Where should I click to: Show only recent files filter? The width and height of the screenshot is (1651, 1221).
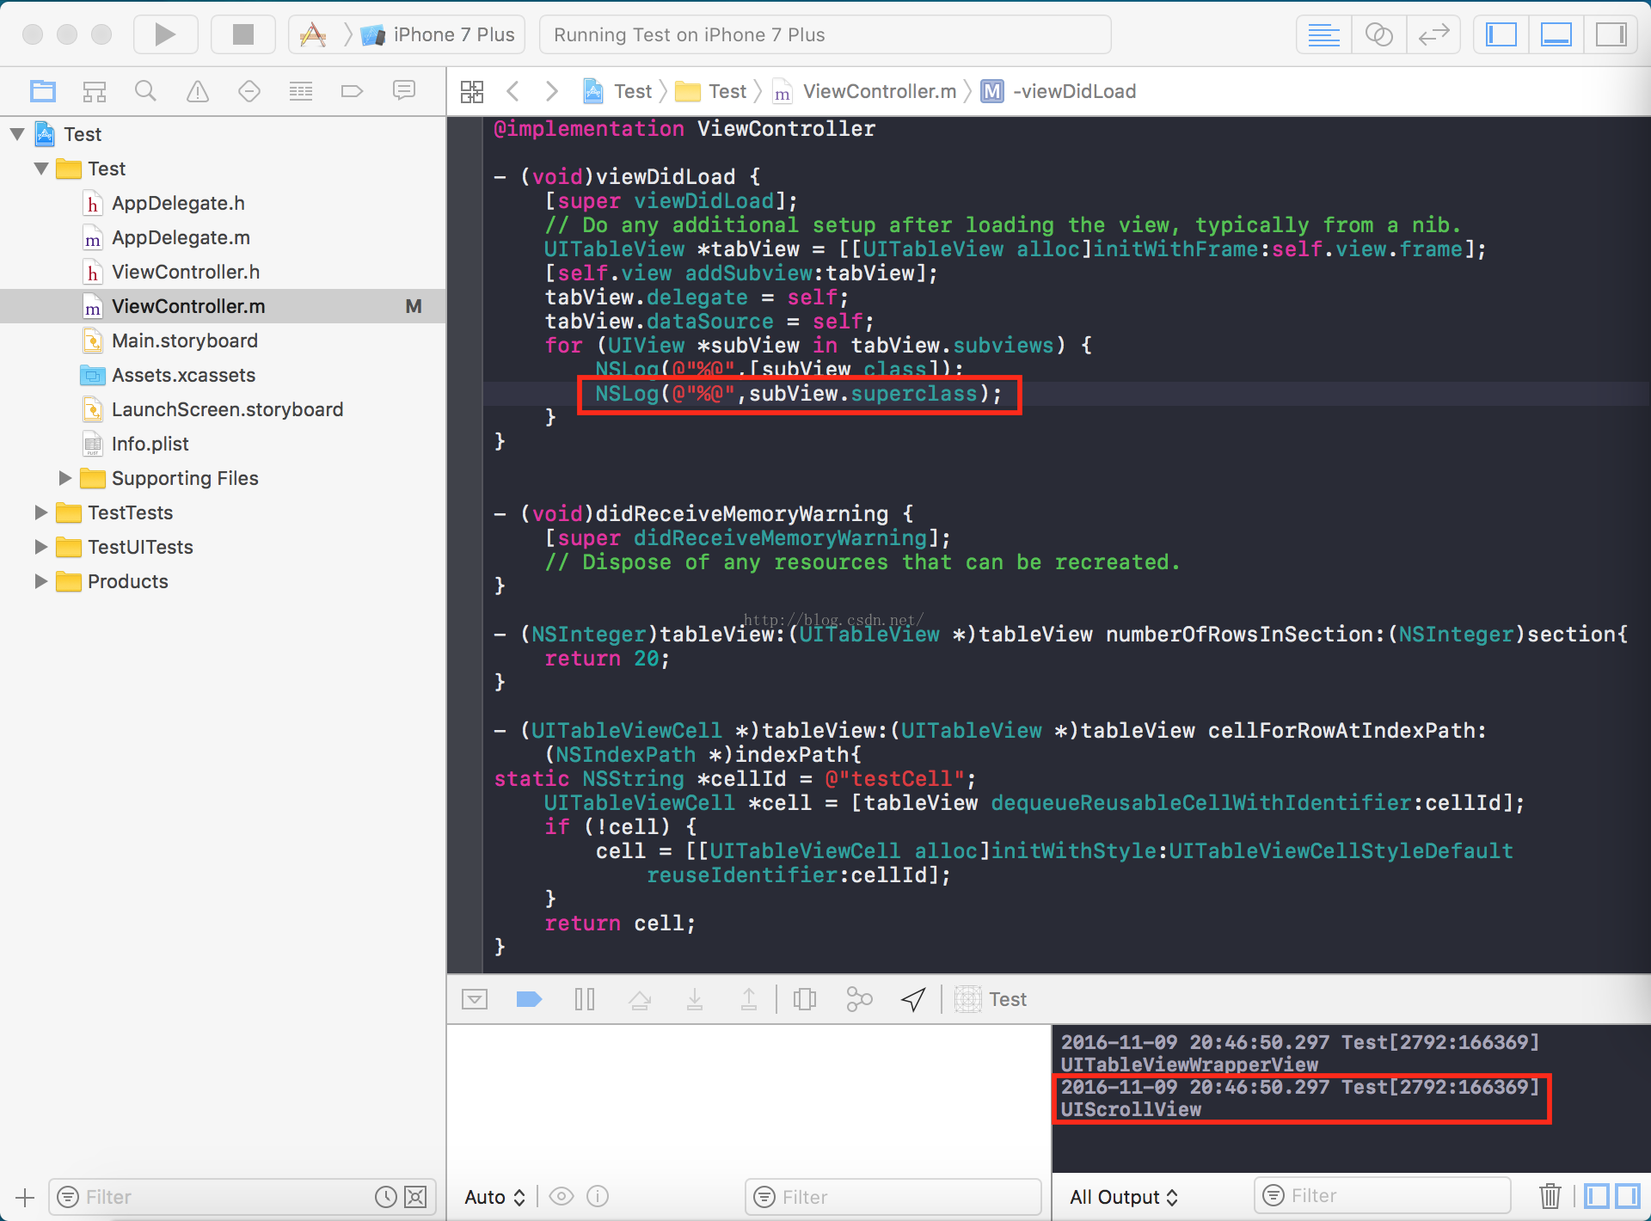click(x=386, y=1197)
